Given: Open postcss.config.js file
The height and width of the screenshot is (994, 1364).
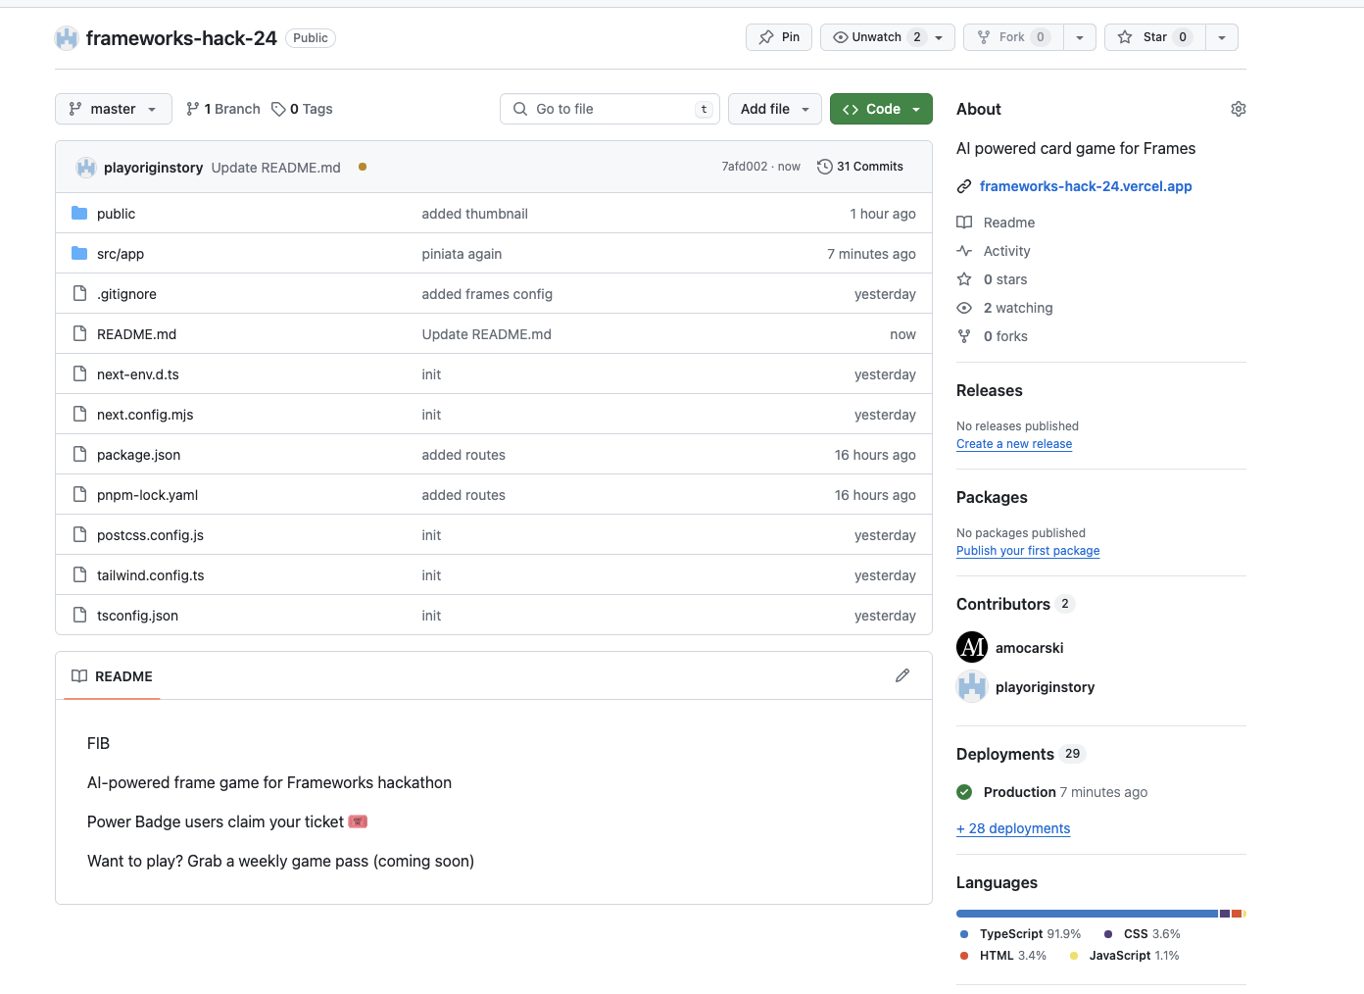Looking at the screenshot, I should pos(150,535).
